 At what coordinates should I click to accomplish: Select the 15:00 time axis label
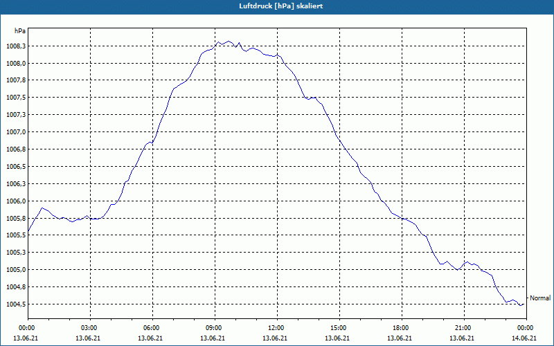point(339,327)
